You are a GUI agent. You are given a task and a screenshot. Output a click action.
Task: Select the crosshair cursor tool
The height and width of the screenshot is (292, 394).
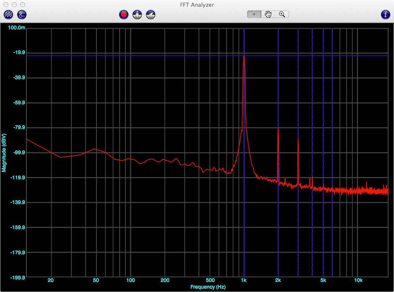point(254,14)
